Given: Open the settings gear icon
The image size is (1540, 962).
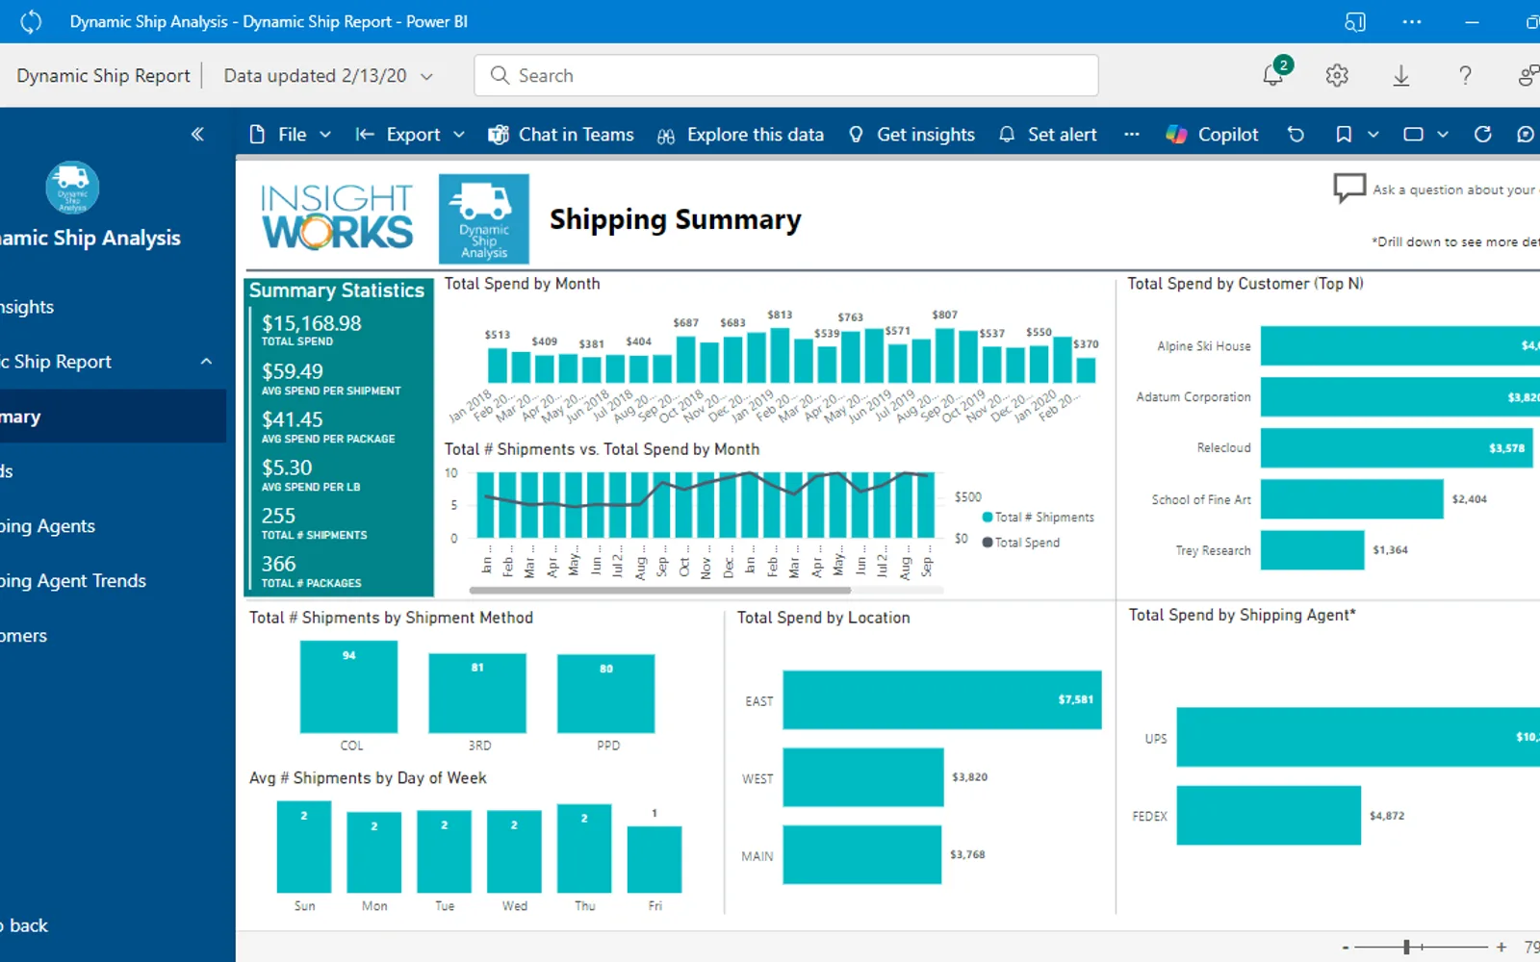Looking at the screenshot, I should pos(1337,75).
